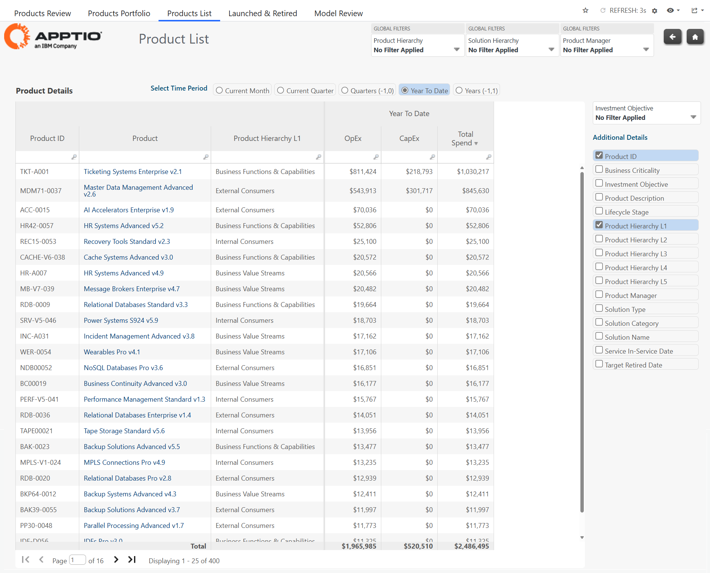
Task: Click the favorite star icon
Action: point(585,11)
